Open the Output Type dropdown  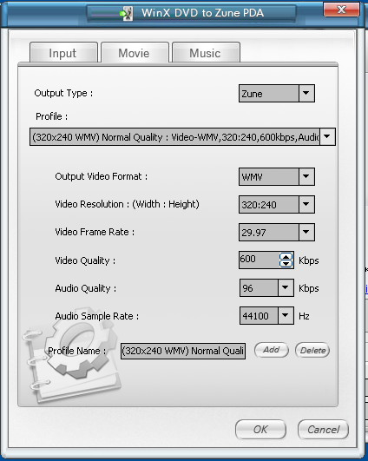pos(306,93)
